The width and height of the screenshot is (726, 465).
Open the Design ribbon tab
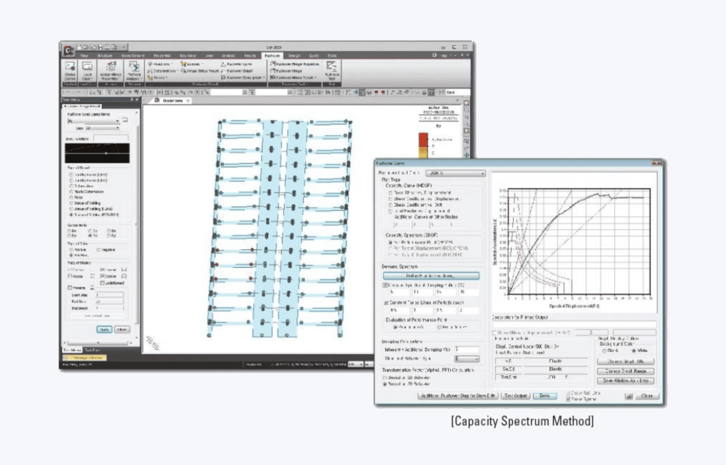[x=294, y=56]
